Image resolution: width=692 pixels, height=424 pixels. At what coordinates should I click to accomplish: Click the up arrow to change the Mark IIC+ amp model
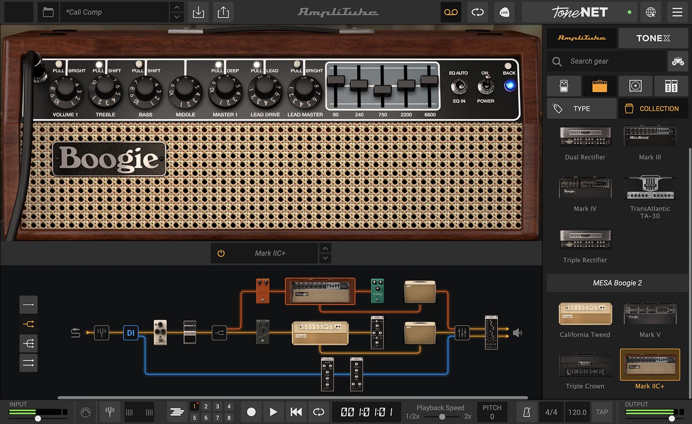point(325,248)
